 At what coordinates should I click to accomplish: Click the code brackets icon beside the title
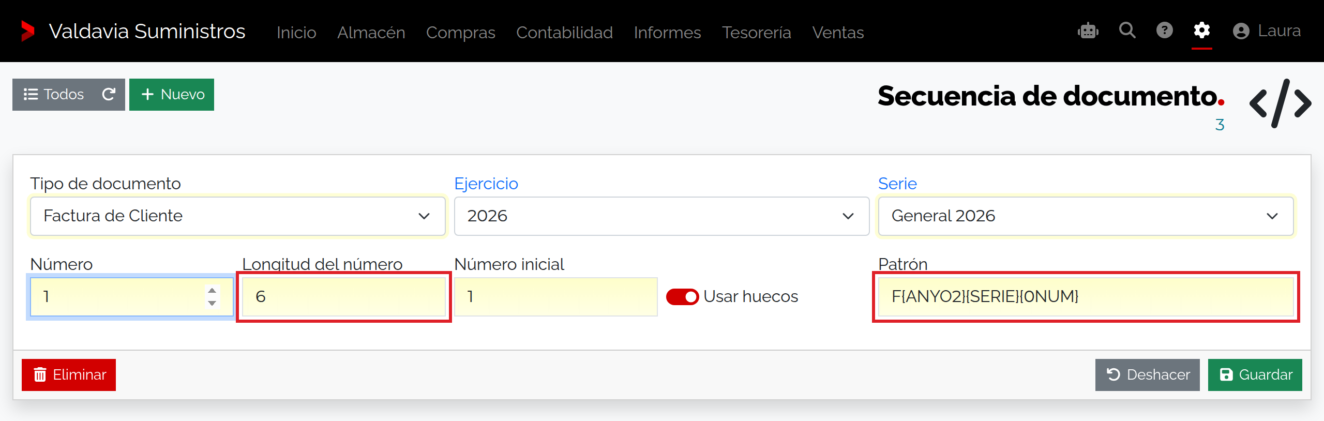[x=1281, y=103]
